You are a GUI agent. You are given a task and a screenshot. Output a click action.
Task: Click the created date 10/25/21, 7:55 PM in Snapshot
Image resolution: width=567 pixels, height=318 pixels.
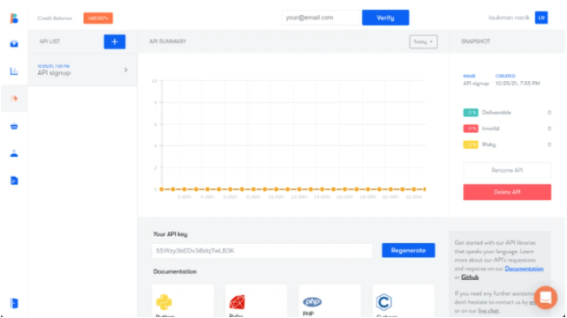[x=518, y=84]
